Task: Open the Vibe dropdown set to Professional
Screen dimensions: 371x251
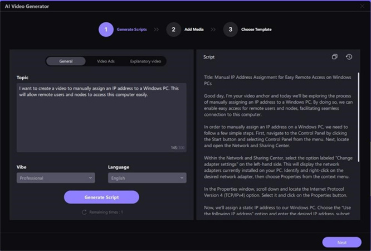Action: [56, 178]
